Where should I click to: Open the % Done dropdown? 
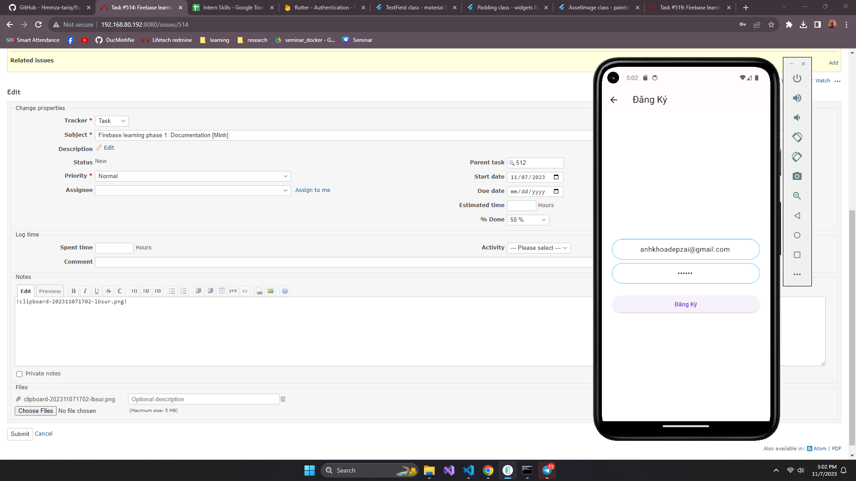click(527, 220)
